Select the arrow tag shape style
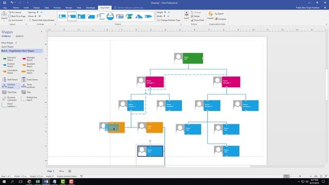This screenshot has height=185, width=329. click(149, 16)
